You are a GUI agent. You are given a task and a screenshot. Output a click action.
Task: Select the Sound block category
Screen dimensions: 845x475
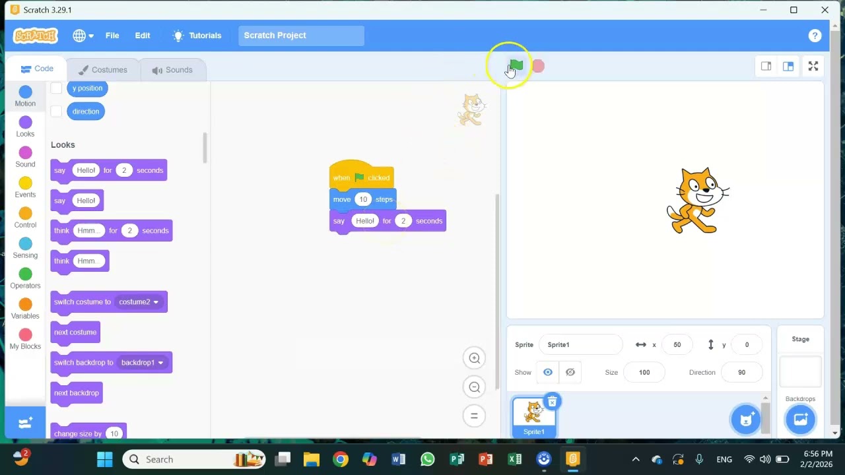click(25, 157)
